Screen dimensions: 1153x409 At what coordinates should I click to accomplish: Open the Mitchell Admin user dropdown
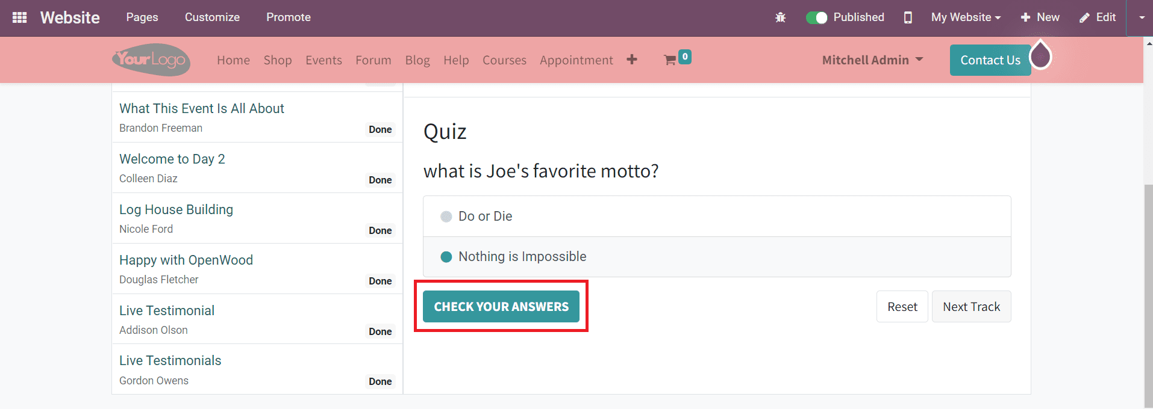coord(872,60)
